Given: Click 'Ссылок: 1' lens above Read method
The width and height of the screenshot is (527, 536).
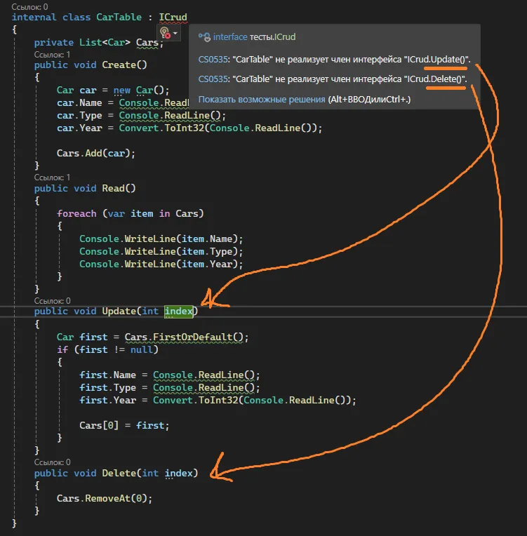Looking at the screenshot, I should click(x=52, y=177).
